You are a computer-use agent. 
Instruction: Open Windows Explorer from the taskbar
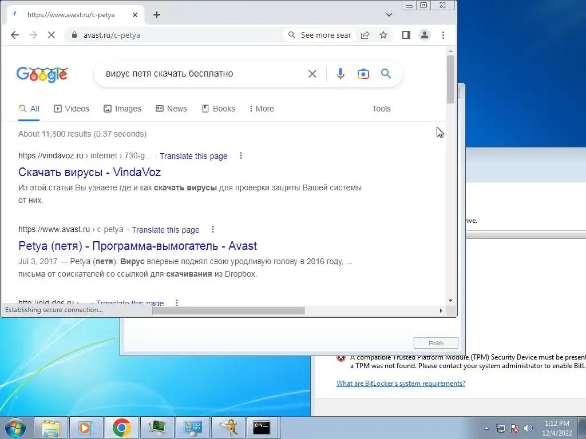pyautogui.click(x=51, y=428)
